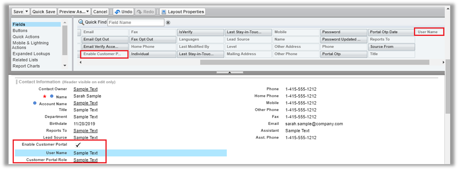The image size is (459, 170).
Task: Toggle the Enable Customer Portal checkmark
Action: coord(78,145)
